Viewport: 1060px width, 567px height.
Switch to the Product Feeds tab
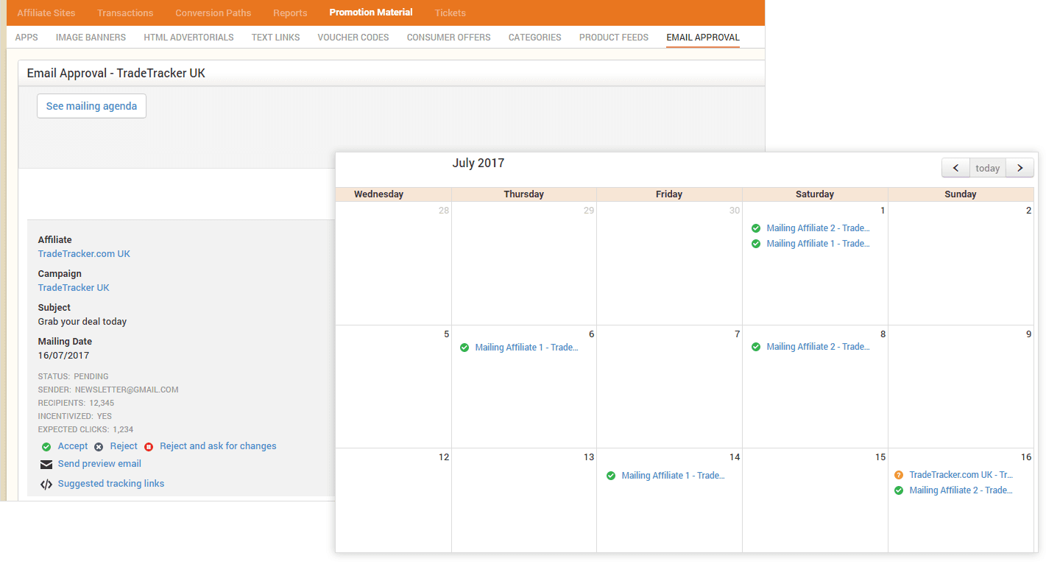614,38
